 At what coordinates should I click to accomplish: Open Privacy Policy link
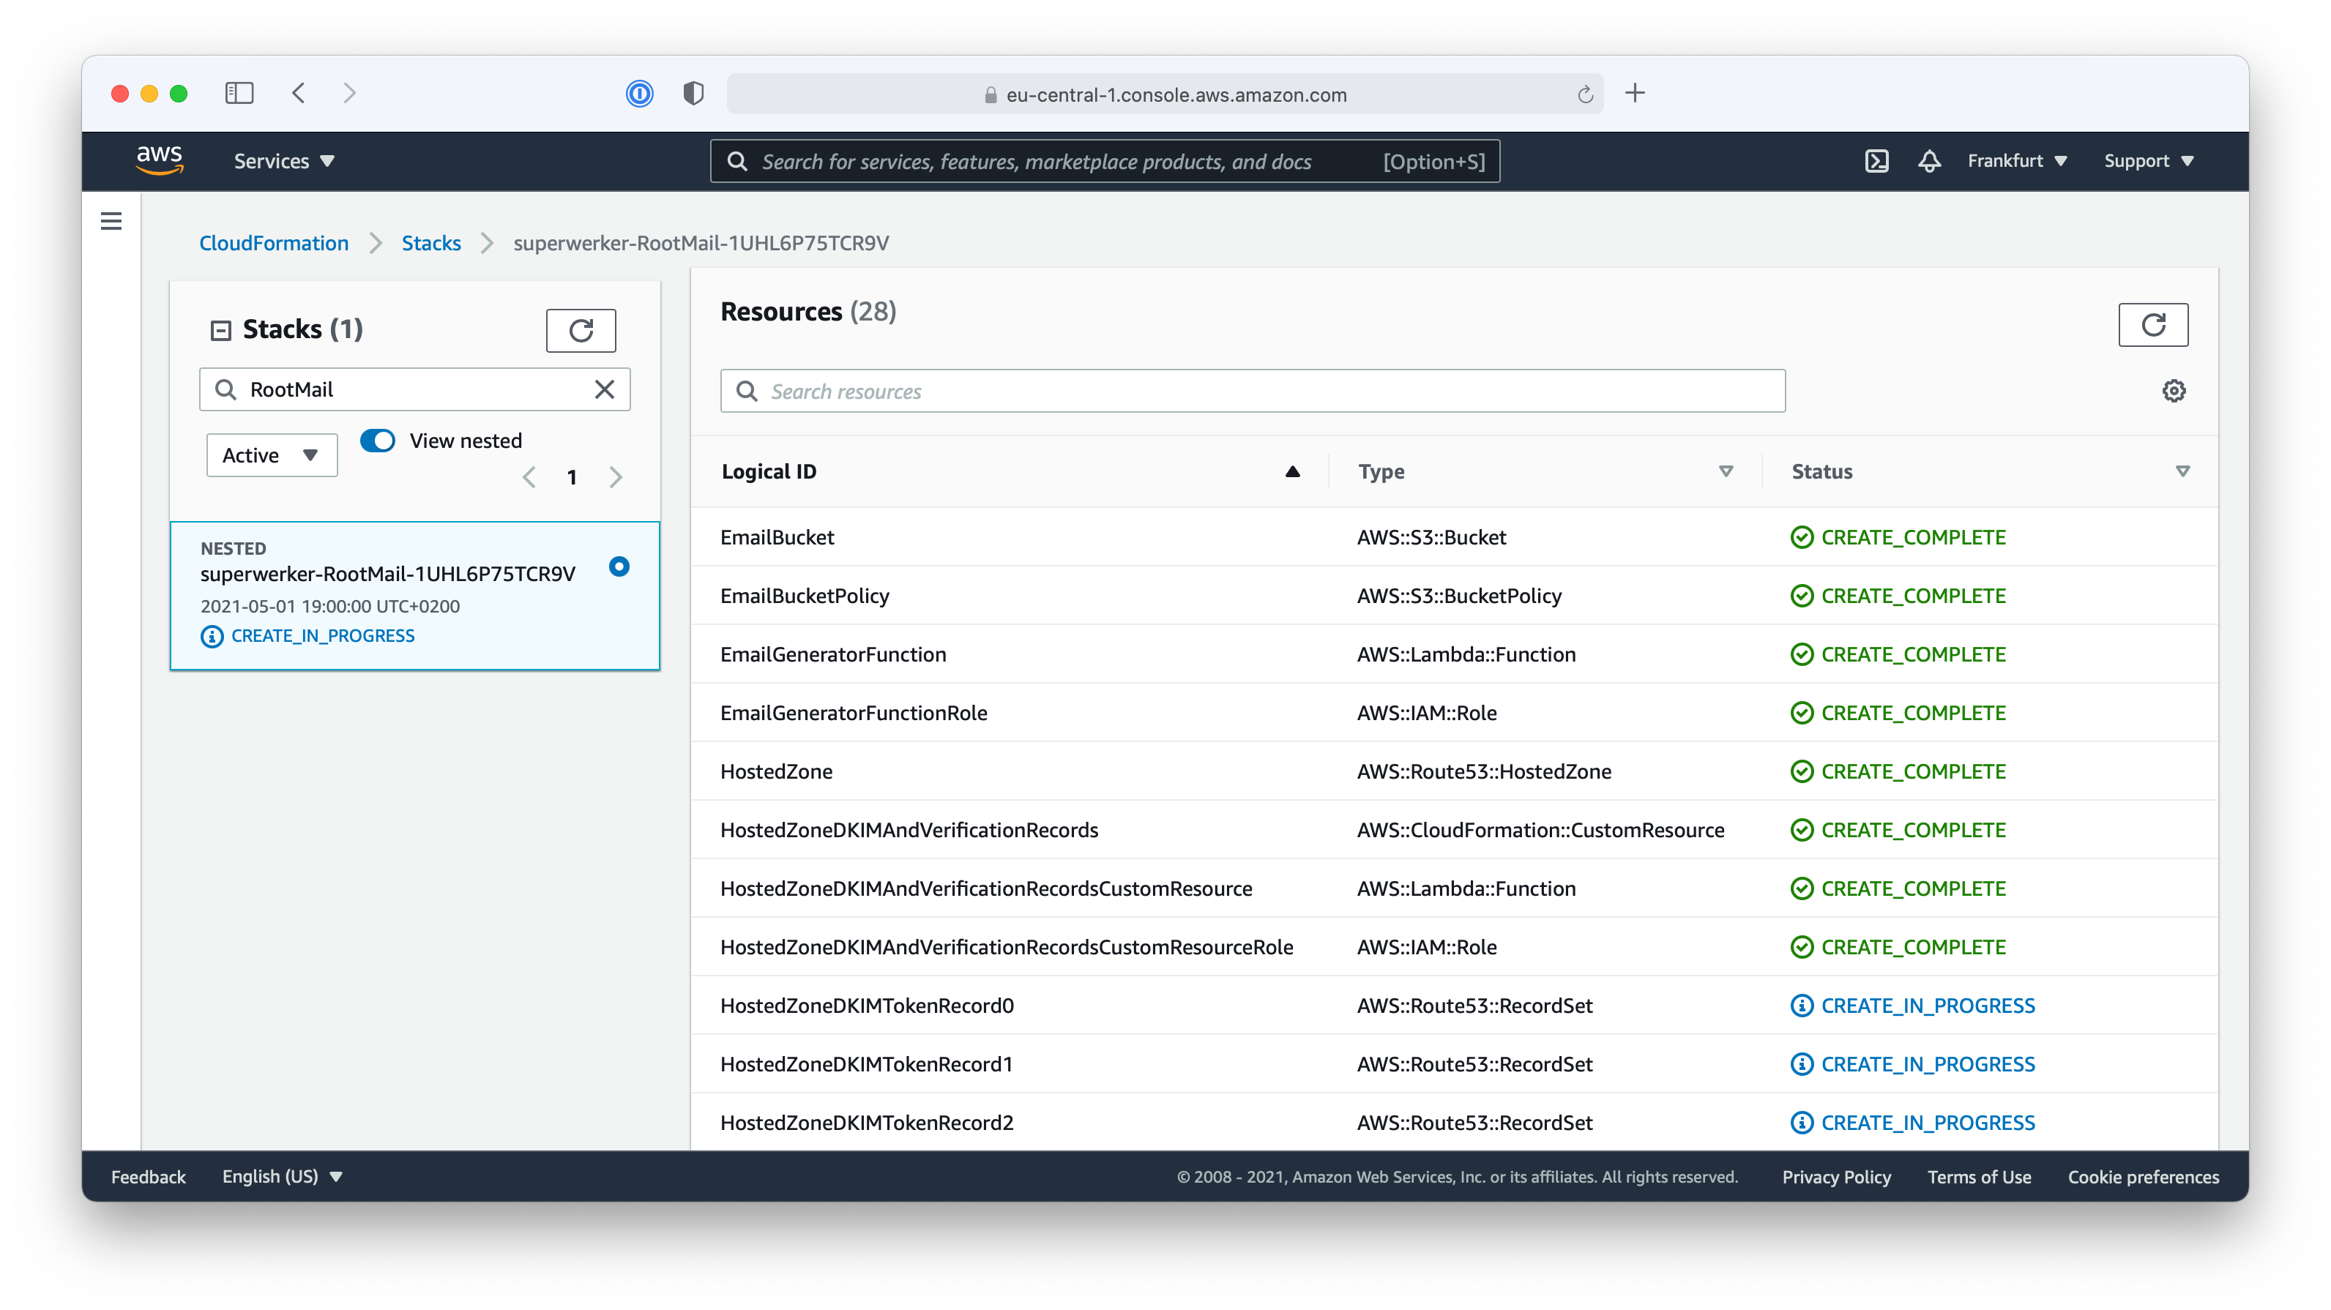(x=1836, y=1176)
